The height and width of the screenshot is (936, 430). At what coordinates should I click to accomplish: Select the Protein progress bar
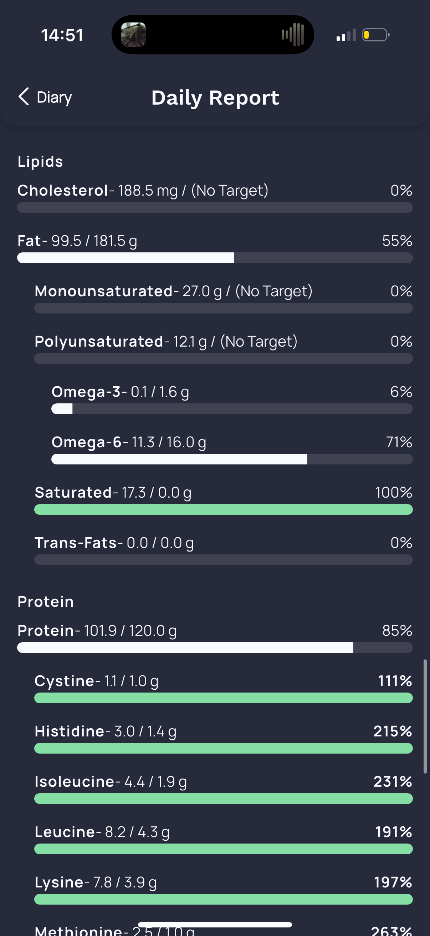click(x=215, y=648)
